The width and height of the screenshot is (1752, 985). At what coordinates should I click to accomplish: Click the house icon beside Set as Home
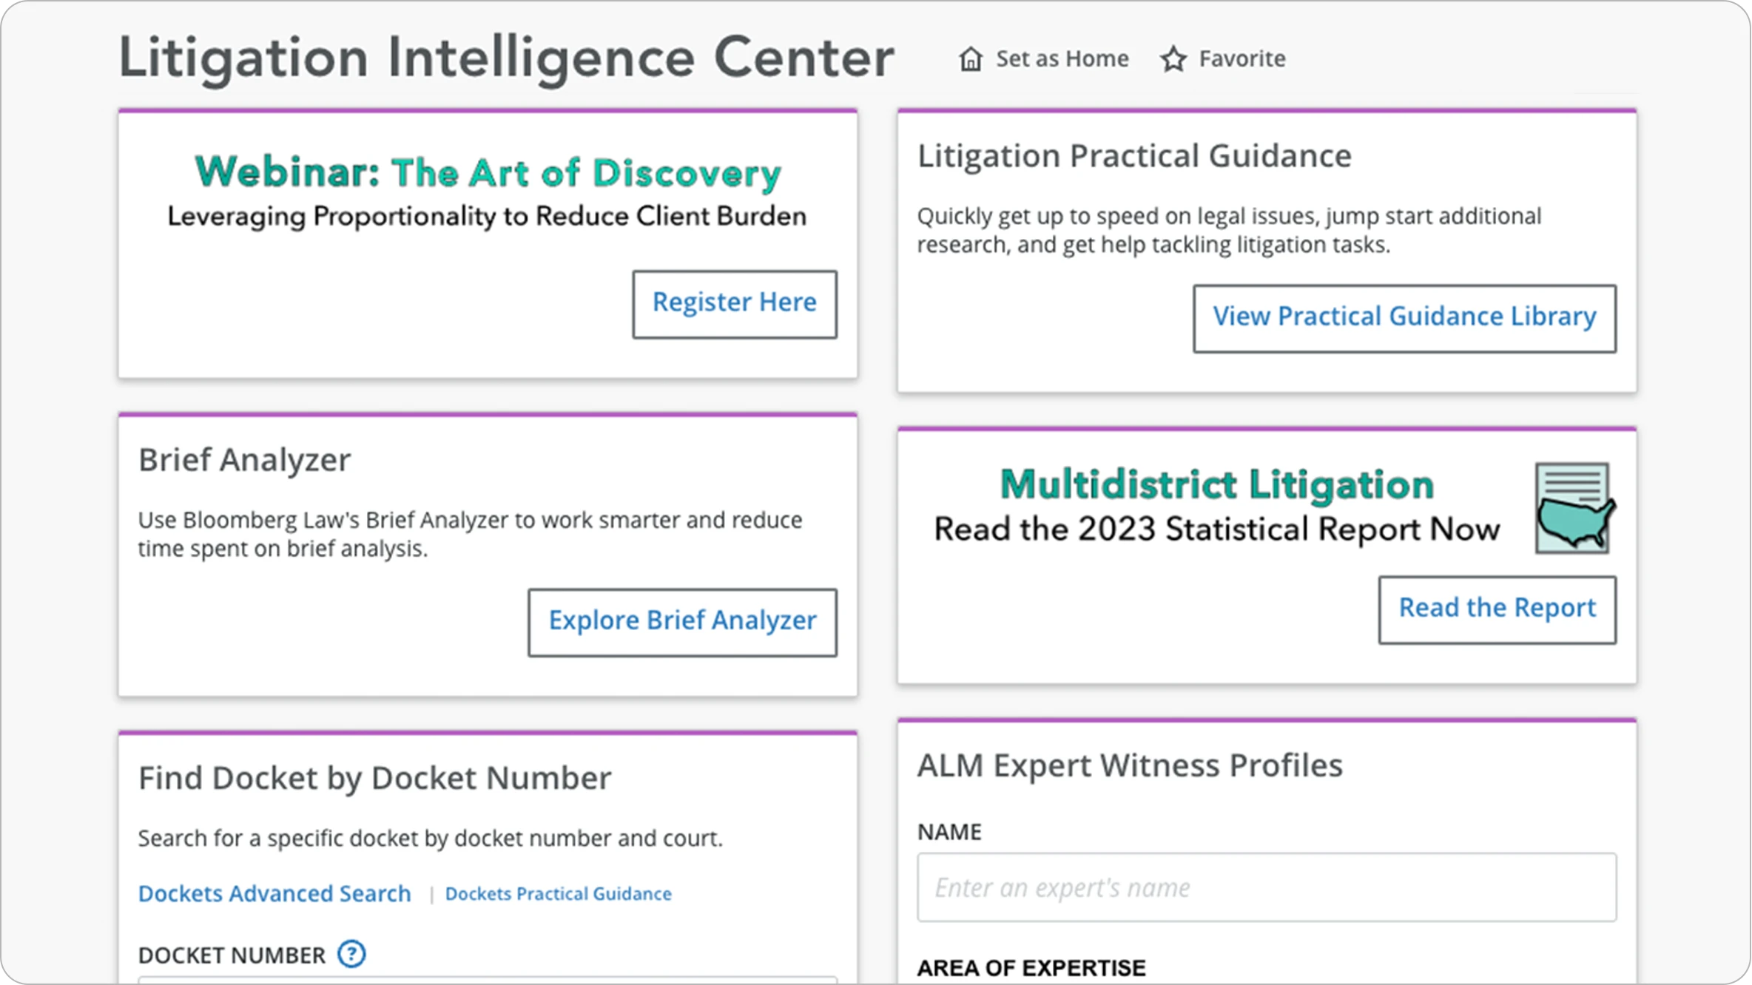[970, 59]
